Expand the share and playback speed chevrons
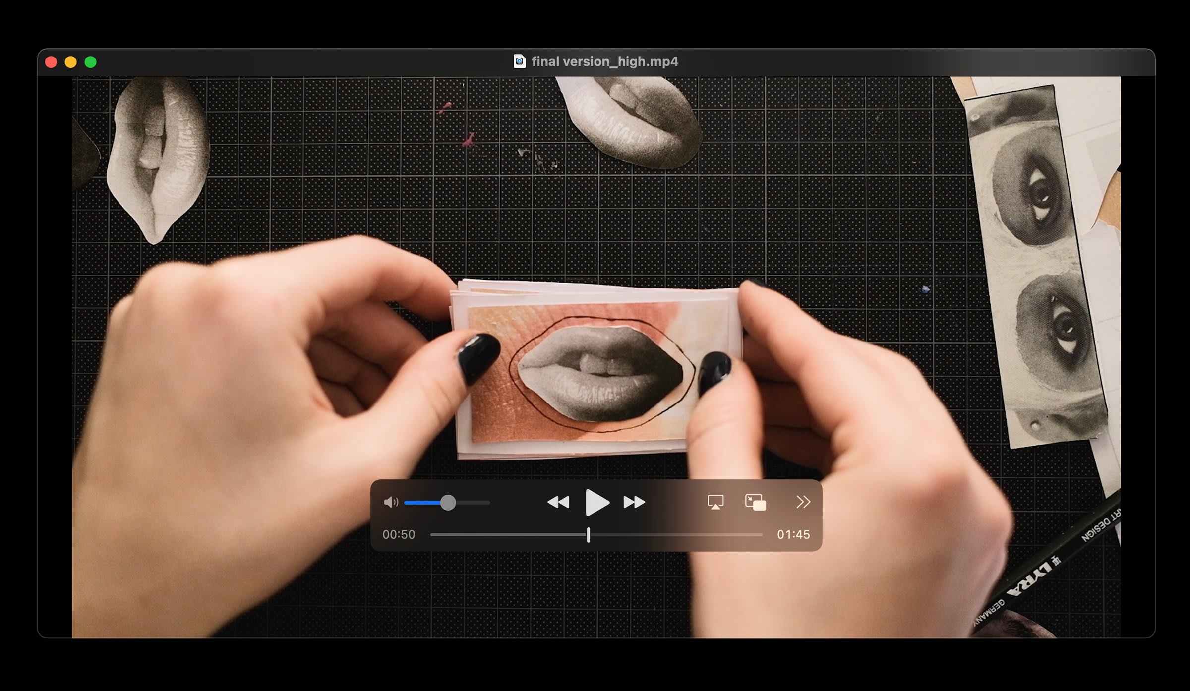 (803, 502)
